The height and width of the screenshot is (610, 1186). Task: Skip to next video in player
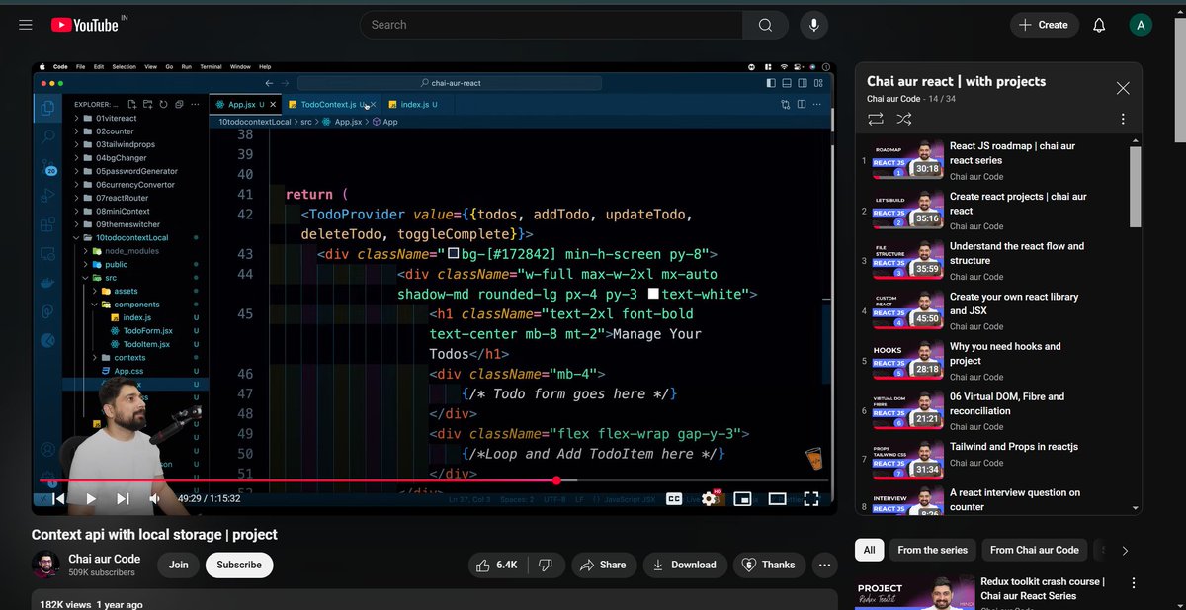123,499
